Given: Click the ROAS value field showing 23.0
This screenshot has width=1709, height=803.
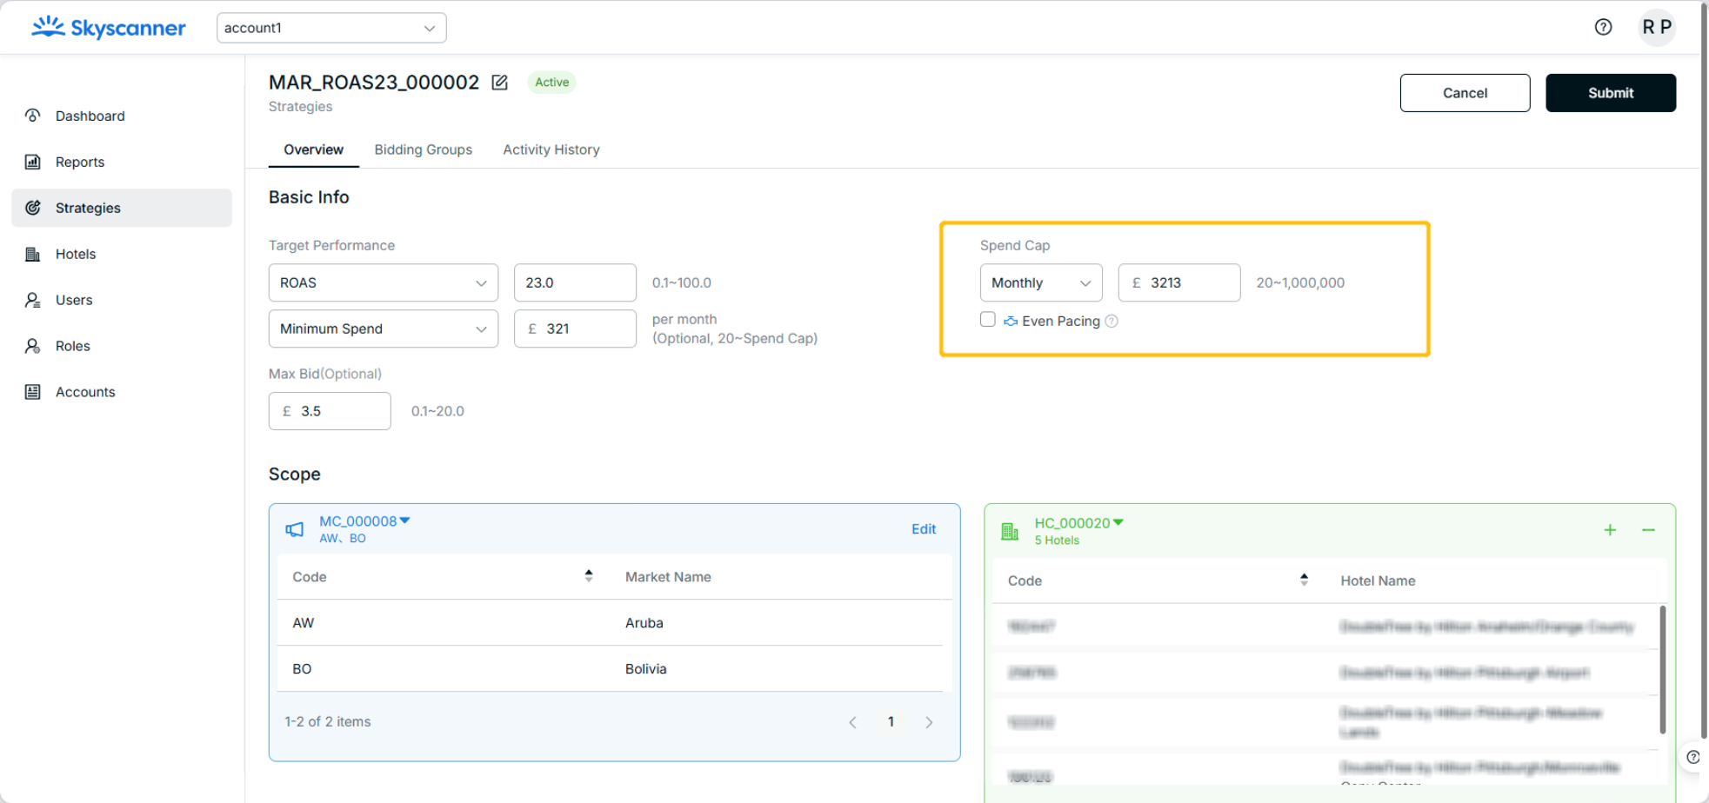Looking at the screenshot, I should 575,282.
